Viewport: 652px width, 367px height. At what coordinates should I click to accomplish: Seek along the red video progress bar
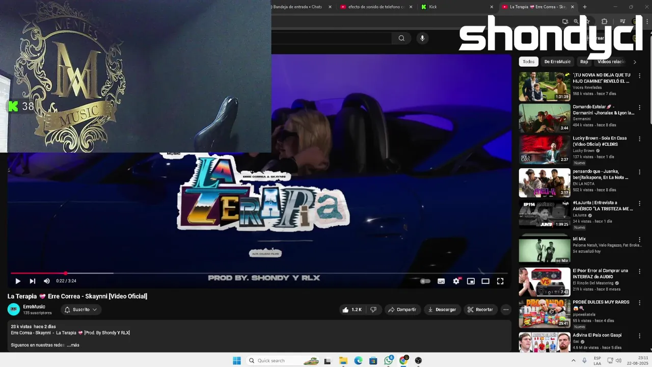tap(259, 273)
